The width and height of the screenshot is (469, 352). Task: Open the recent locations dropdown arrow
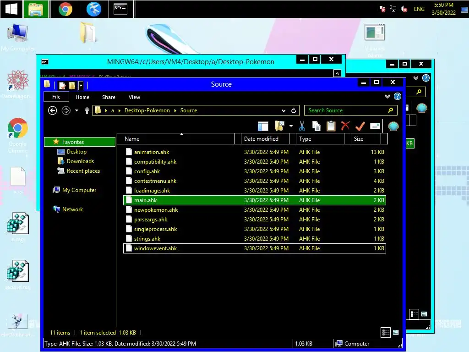(76, 110)
